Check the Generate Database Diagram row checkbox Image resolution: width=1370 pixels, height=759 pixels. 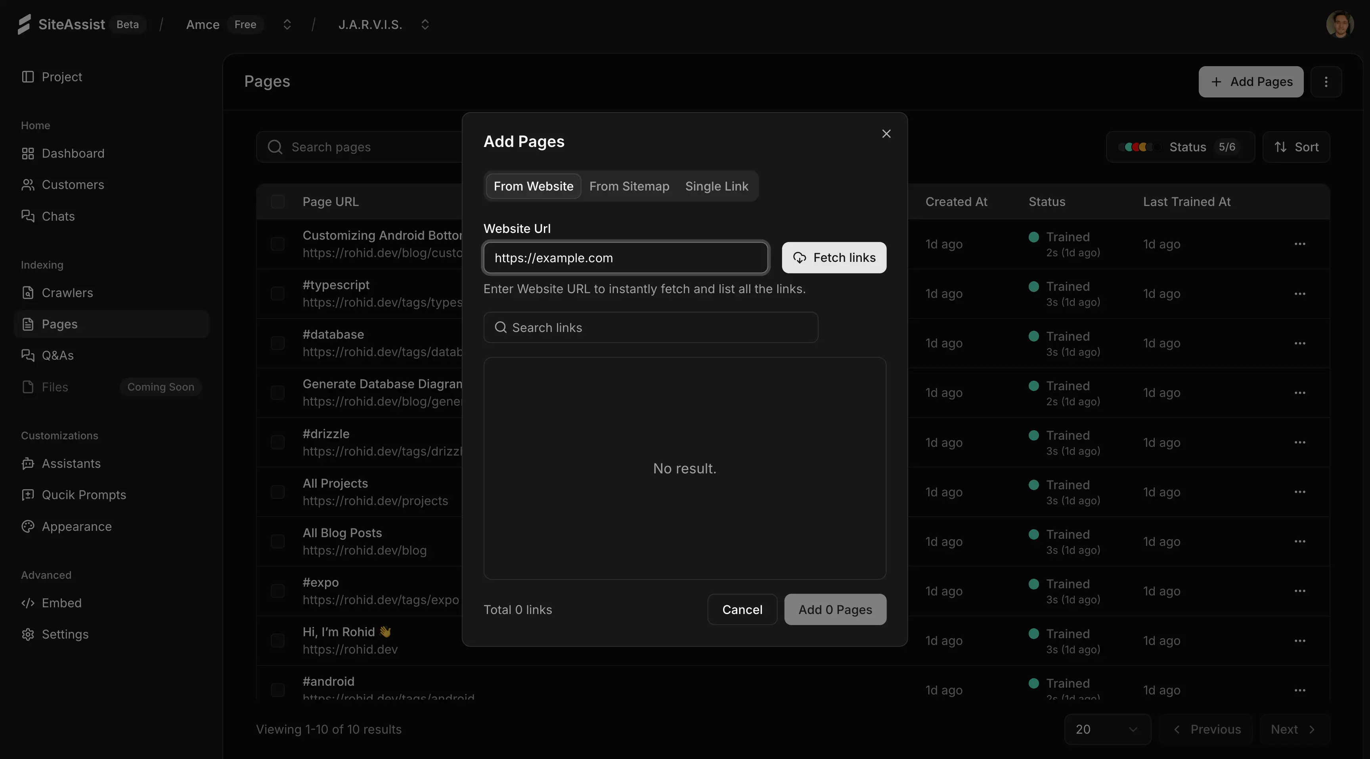tap(277, 393)
